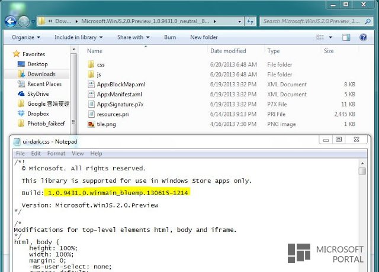Toggle the preview pane icon

(x=346, y=37)
